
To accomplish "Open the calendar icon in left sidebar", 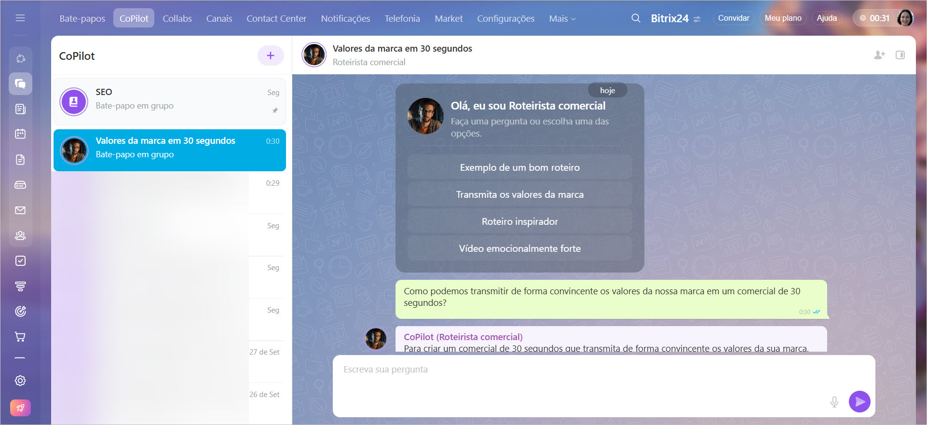I will 20,134.
